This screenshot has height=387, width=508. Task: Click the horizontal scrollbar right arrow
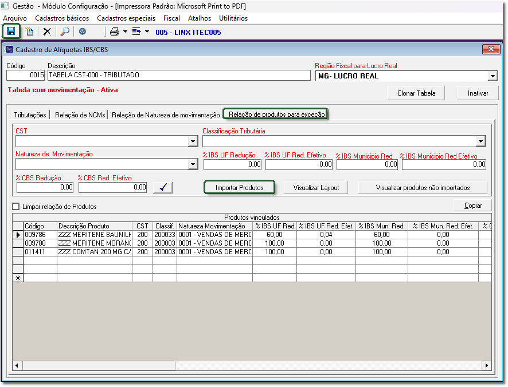click(x=487, y=365)
